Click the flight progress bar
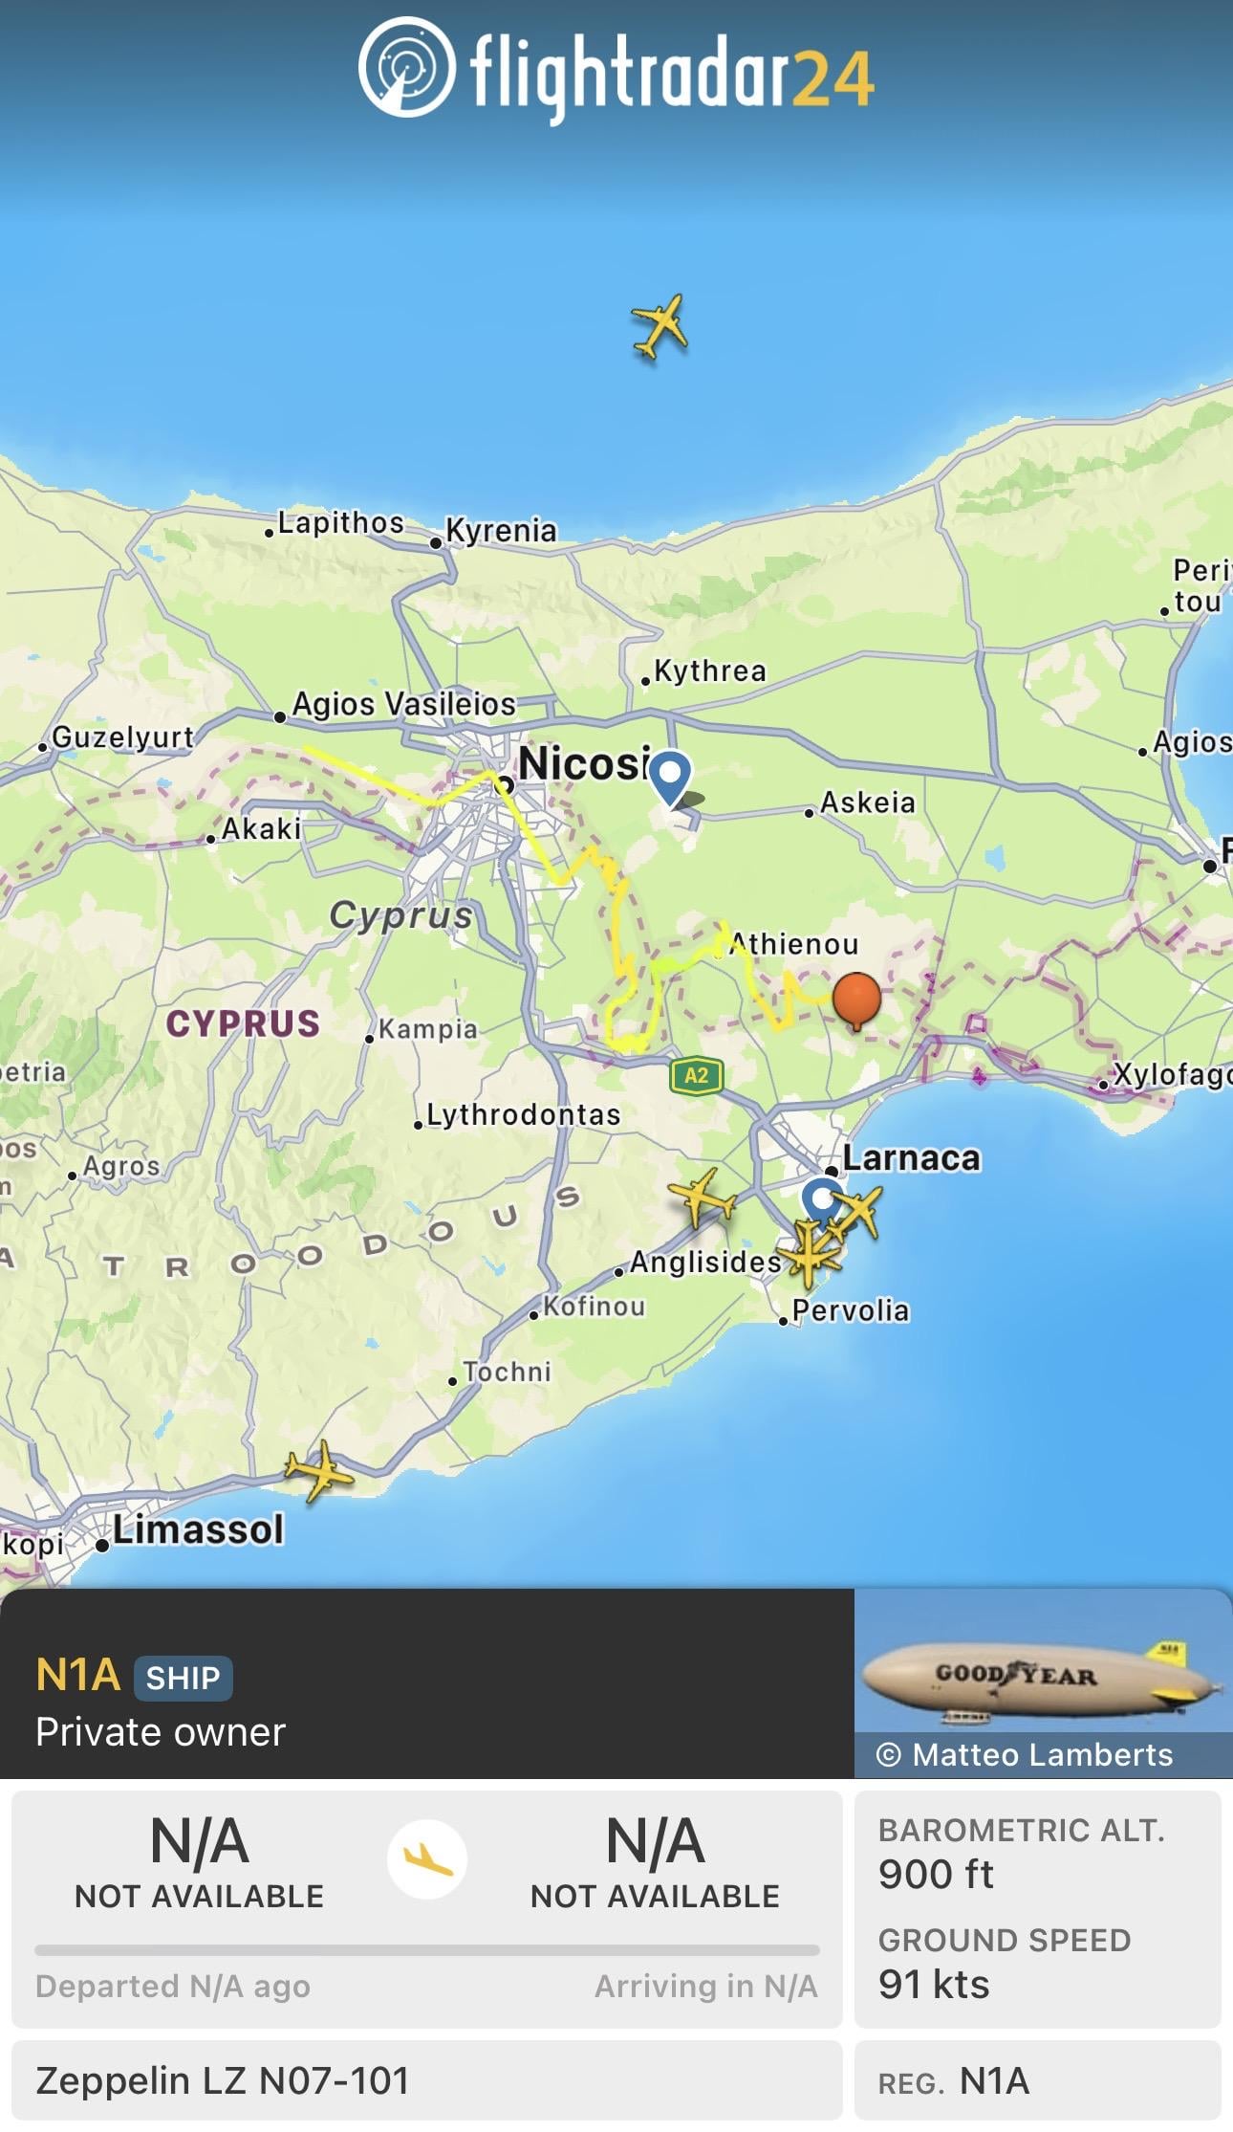 [426, 1949]
